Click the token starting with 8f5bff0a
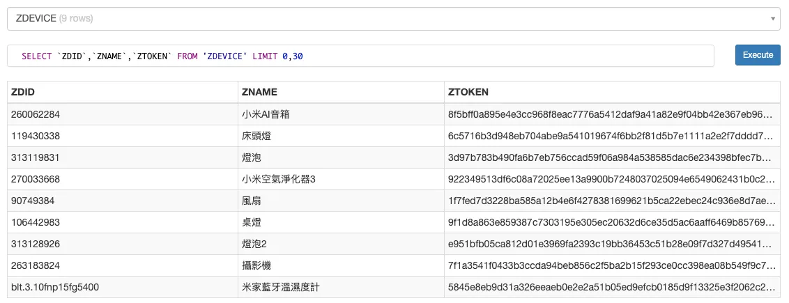 (611, 114)
